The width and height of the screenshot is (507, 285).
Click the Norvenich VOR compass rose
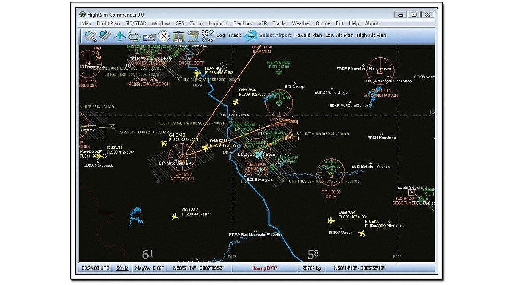coord(182,156)
